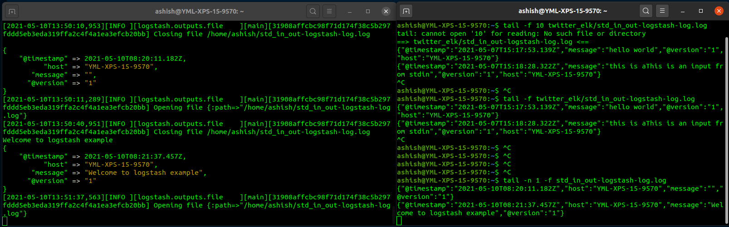Open new tab in left terminal window
This screenshot has height=227, width=729.
[x=12, y=11]
